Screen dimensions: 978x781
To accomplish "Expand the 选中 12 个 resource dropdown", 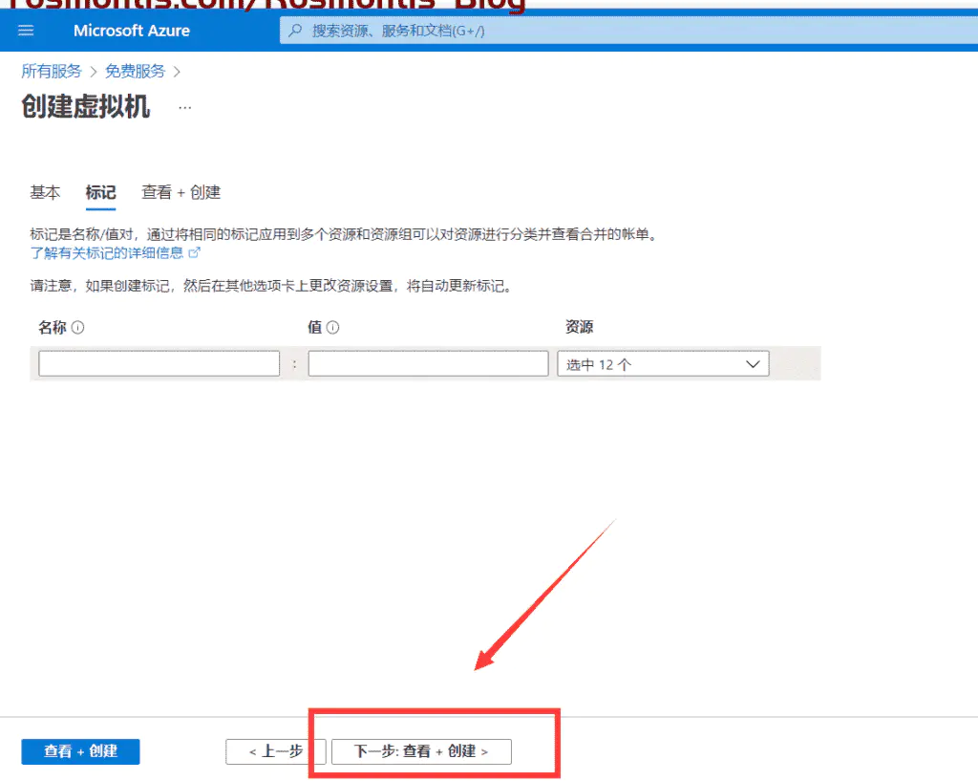I will (x=663, y=364).
